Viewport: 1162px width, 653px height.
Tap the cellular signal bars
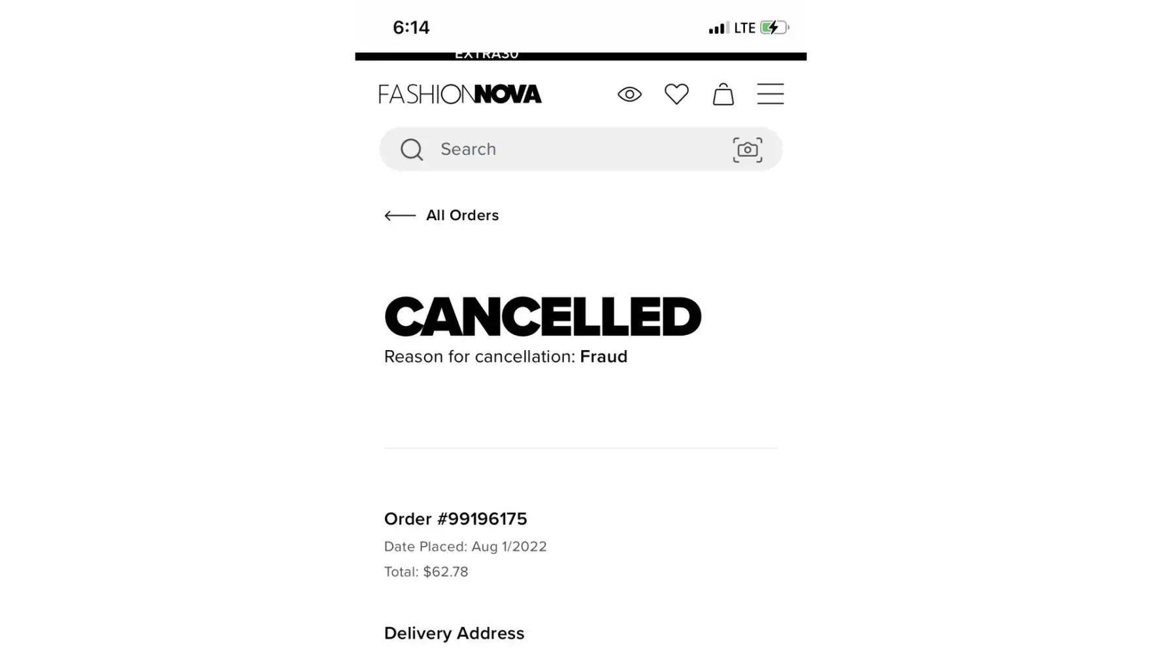coord(718,28)
